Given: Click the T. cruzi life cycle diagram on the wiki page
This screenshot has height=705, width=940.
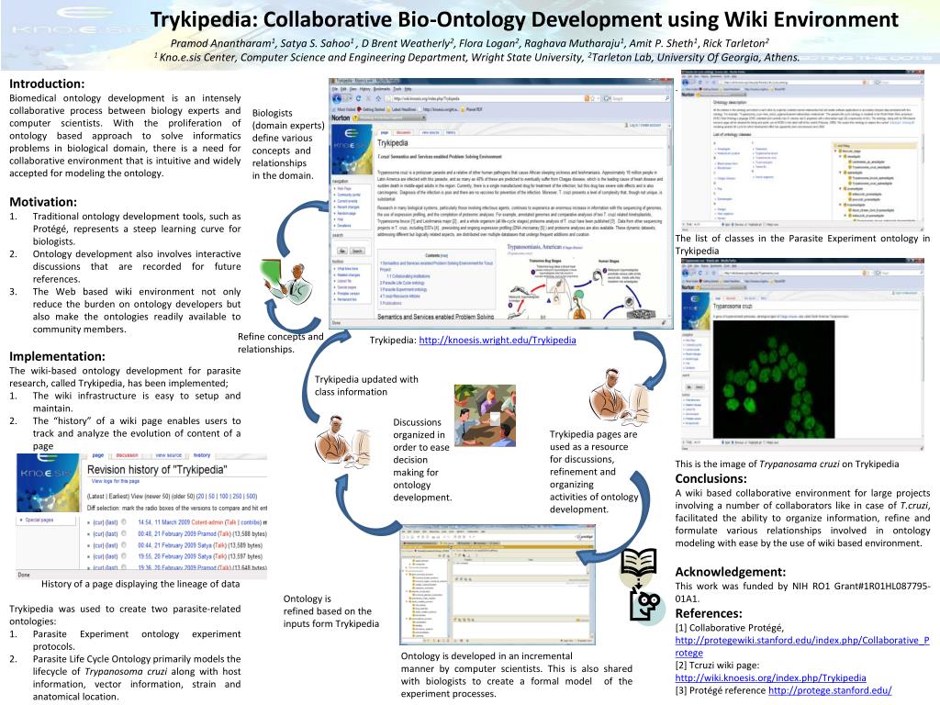Looking at the screenshot, I should (x=585, y=282).
